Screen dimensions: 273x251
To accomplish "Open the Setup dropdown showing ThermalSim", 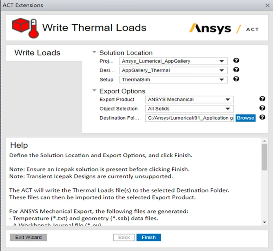I will point(173,80).
